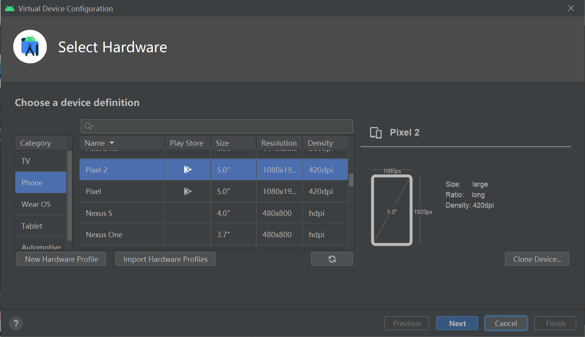Screen dimensions: 585x337
Task: Click the Next button
Action: 457,323
